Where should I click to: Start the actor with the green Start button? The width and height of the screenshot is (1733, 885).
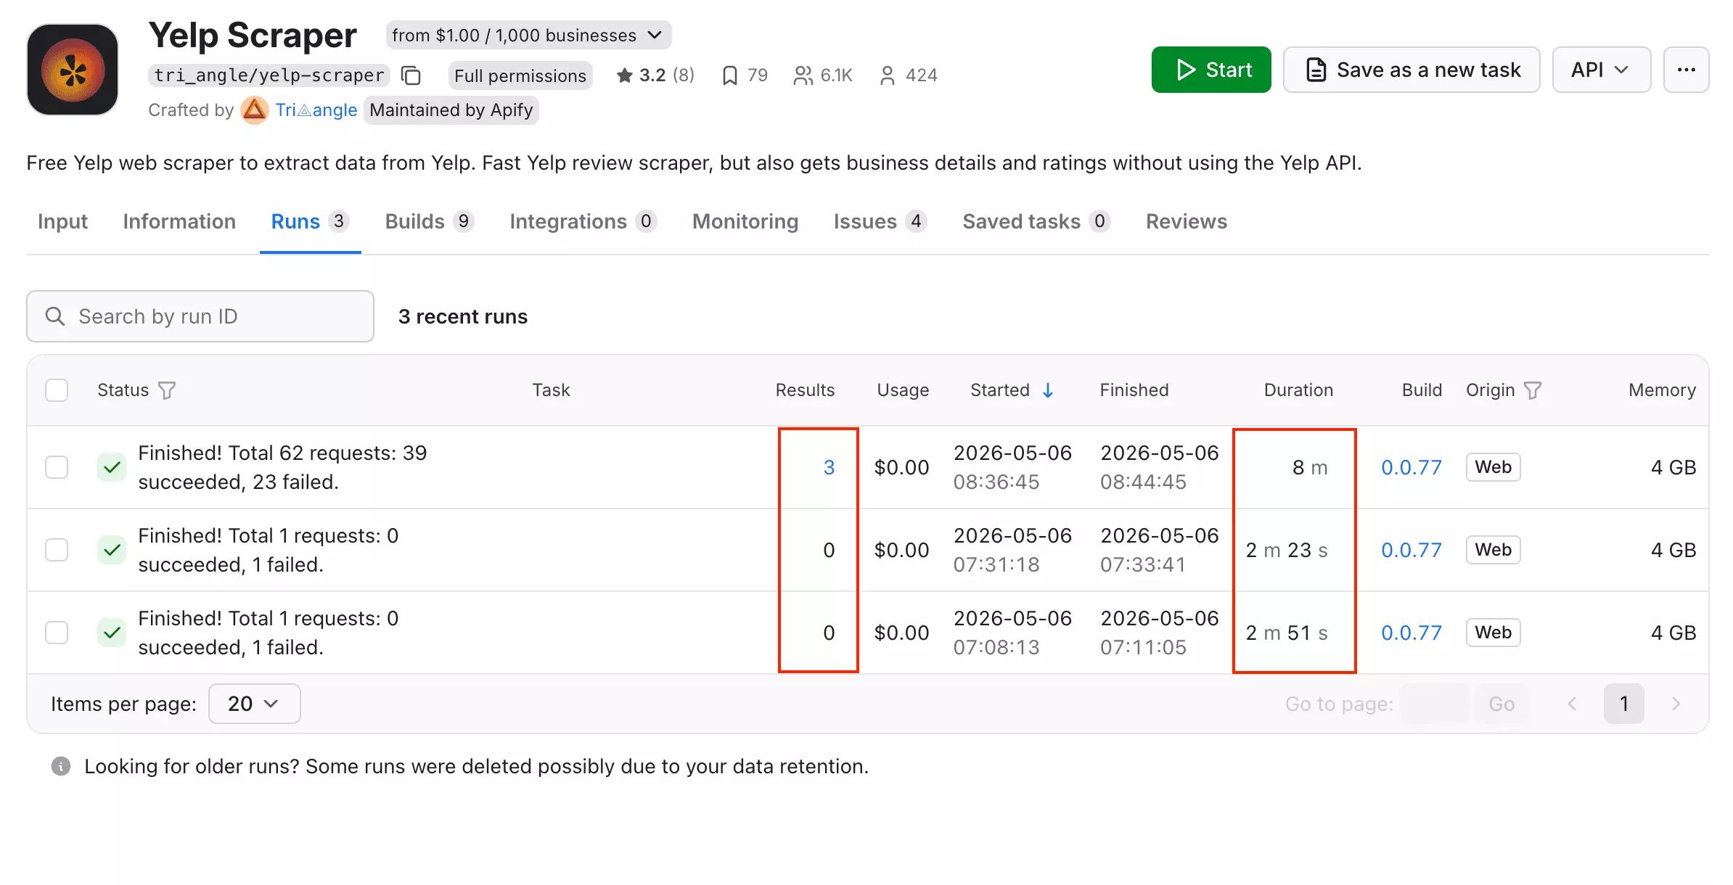[x=1211, y=70]
